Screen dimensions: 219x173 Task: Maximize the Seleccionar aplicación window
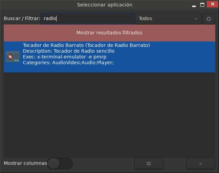tap(202, 5)
